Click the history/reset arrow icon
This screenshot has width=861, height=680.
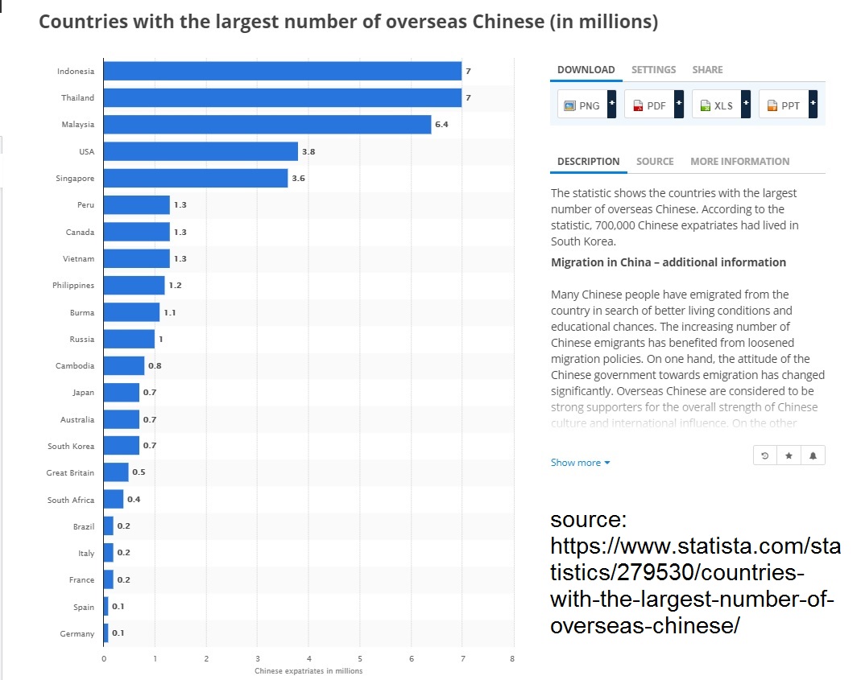point(764,455)
